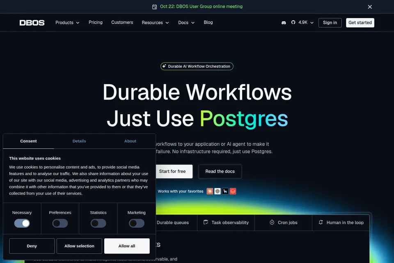Click the Task observability icon

click(x=206, y=222)
